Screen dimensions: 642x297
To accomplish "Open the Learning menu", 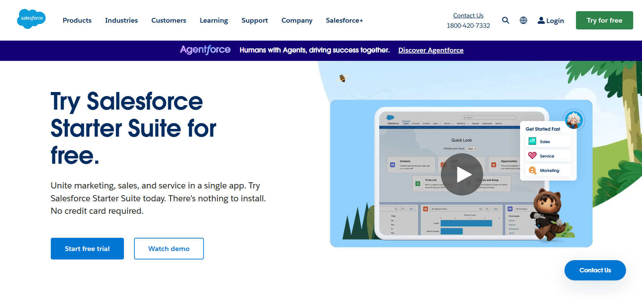I will click(214, 20).
